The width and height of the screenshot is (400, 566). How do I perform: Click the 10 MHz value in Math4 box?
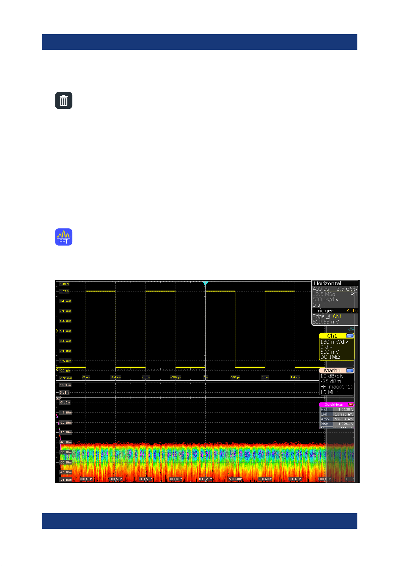point(329,392)
